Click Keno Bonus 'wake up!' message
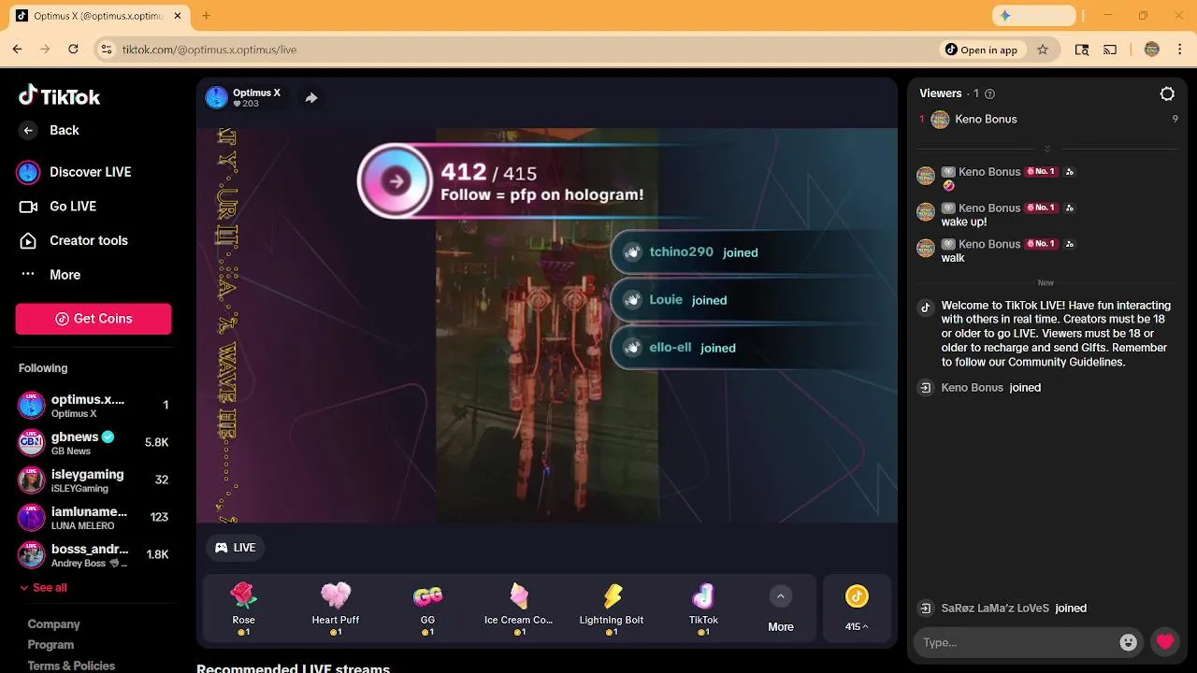1197x673 pixels. tap(964, 222)
